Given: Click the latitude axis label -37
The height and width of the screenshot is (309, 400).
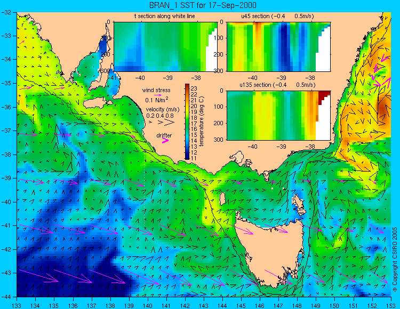Looking at the screenshot, I should click(6, 131).
